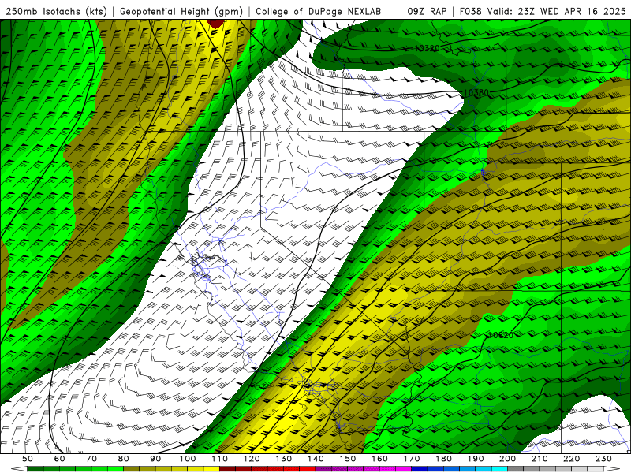Click the olive 80-knot legend swatch
The height and width of the screenshot is (473, 631).
pyautogui.click(x=132, y=469)
